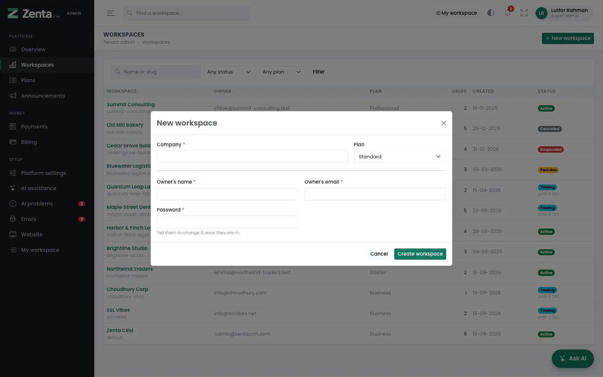Click the AI assistance sparkle icon
Viewport: 603px width, 377px height.
click(13, 188)
